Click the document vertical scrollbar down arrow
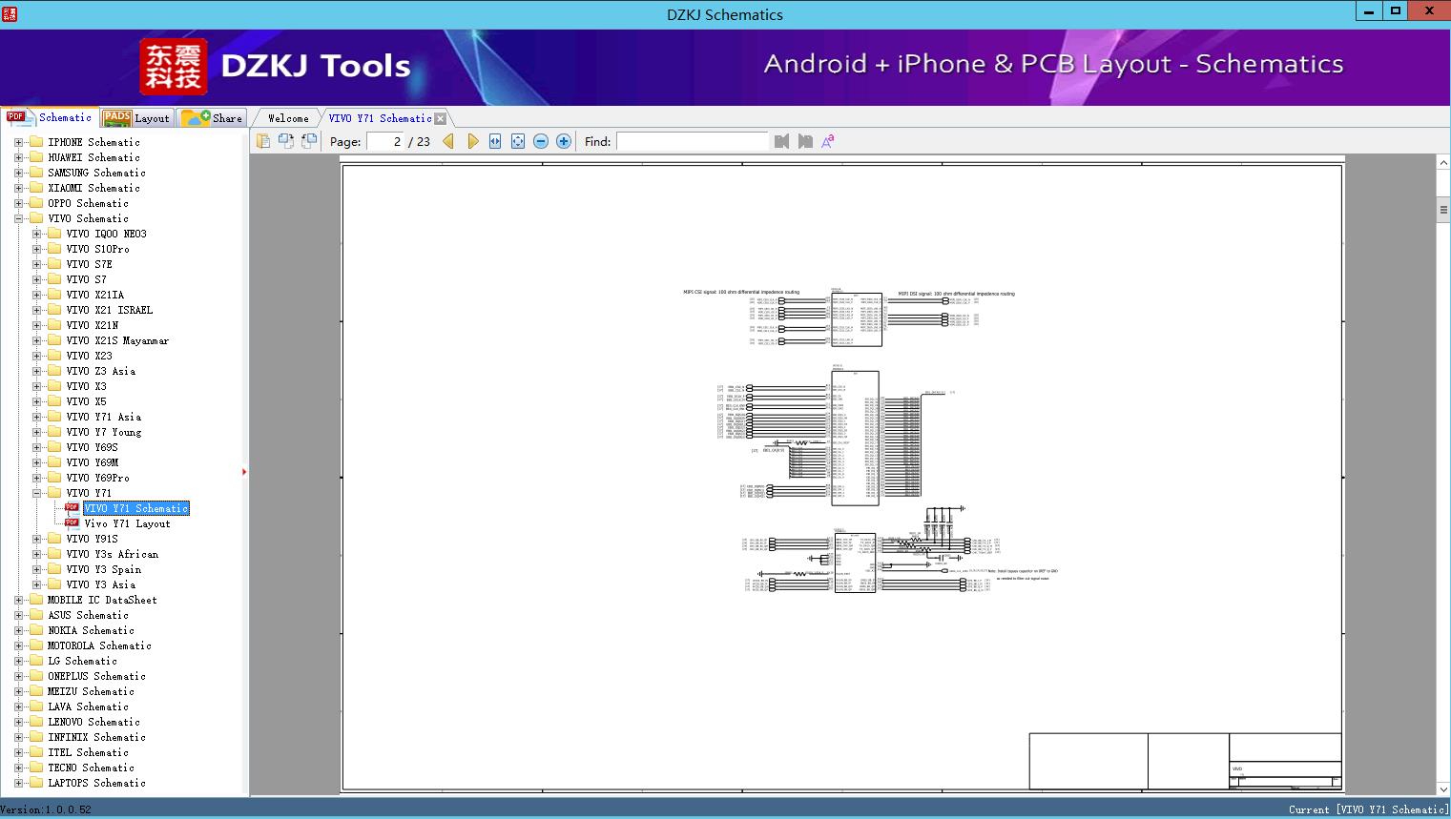The height and width of the screenshot is (819, 1451). [x=1443, y=789]
